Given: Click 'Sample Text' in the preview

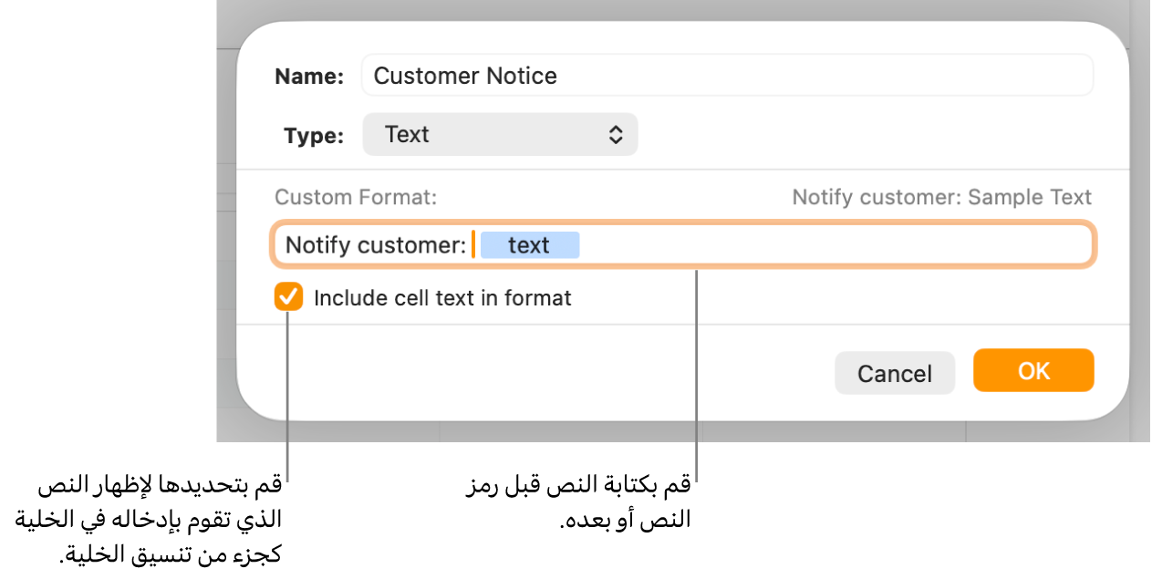Looking at the screenshot, I should coord(1029,197).
